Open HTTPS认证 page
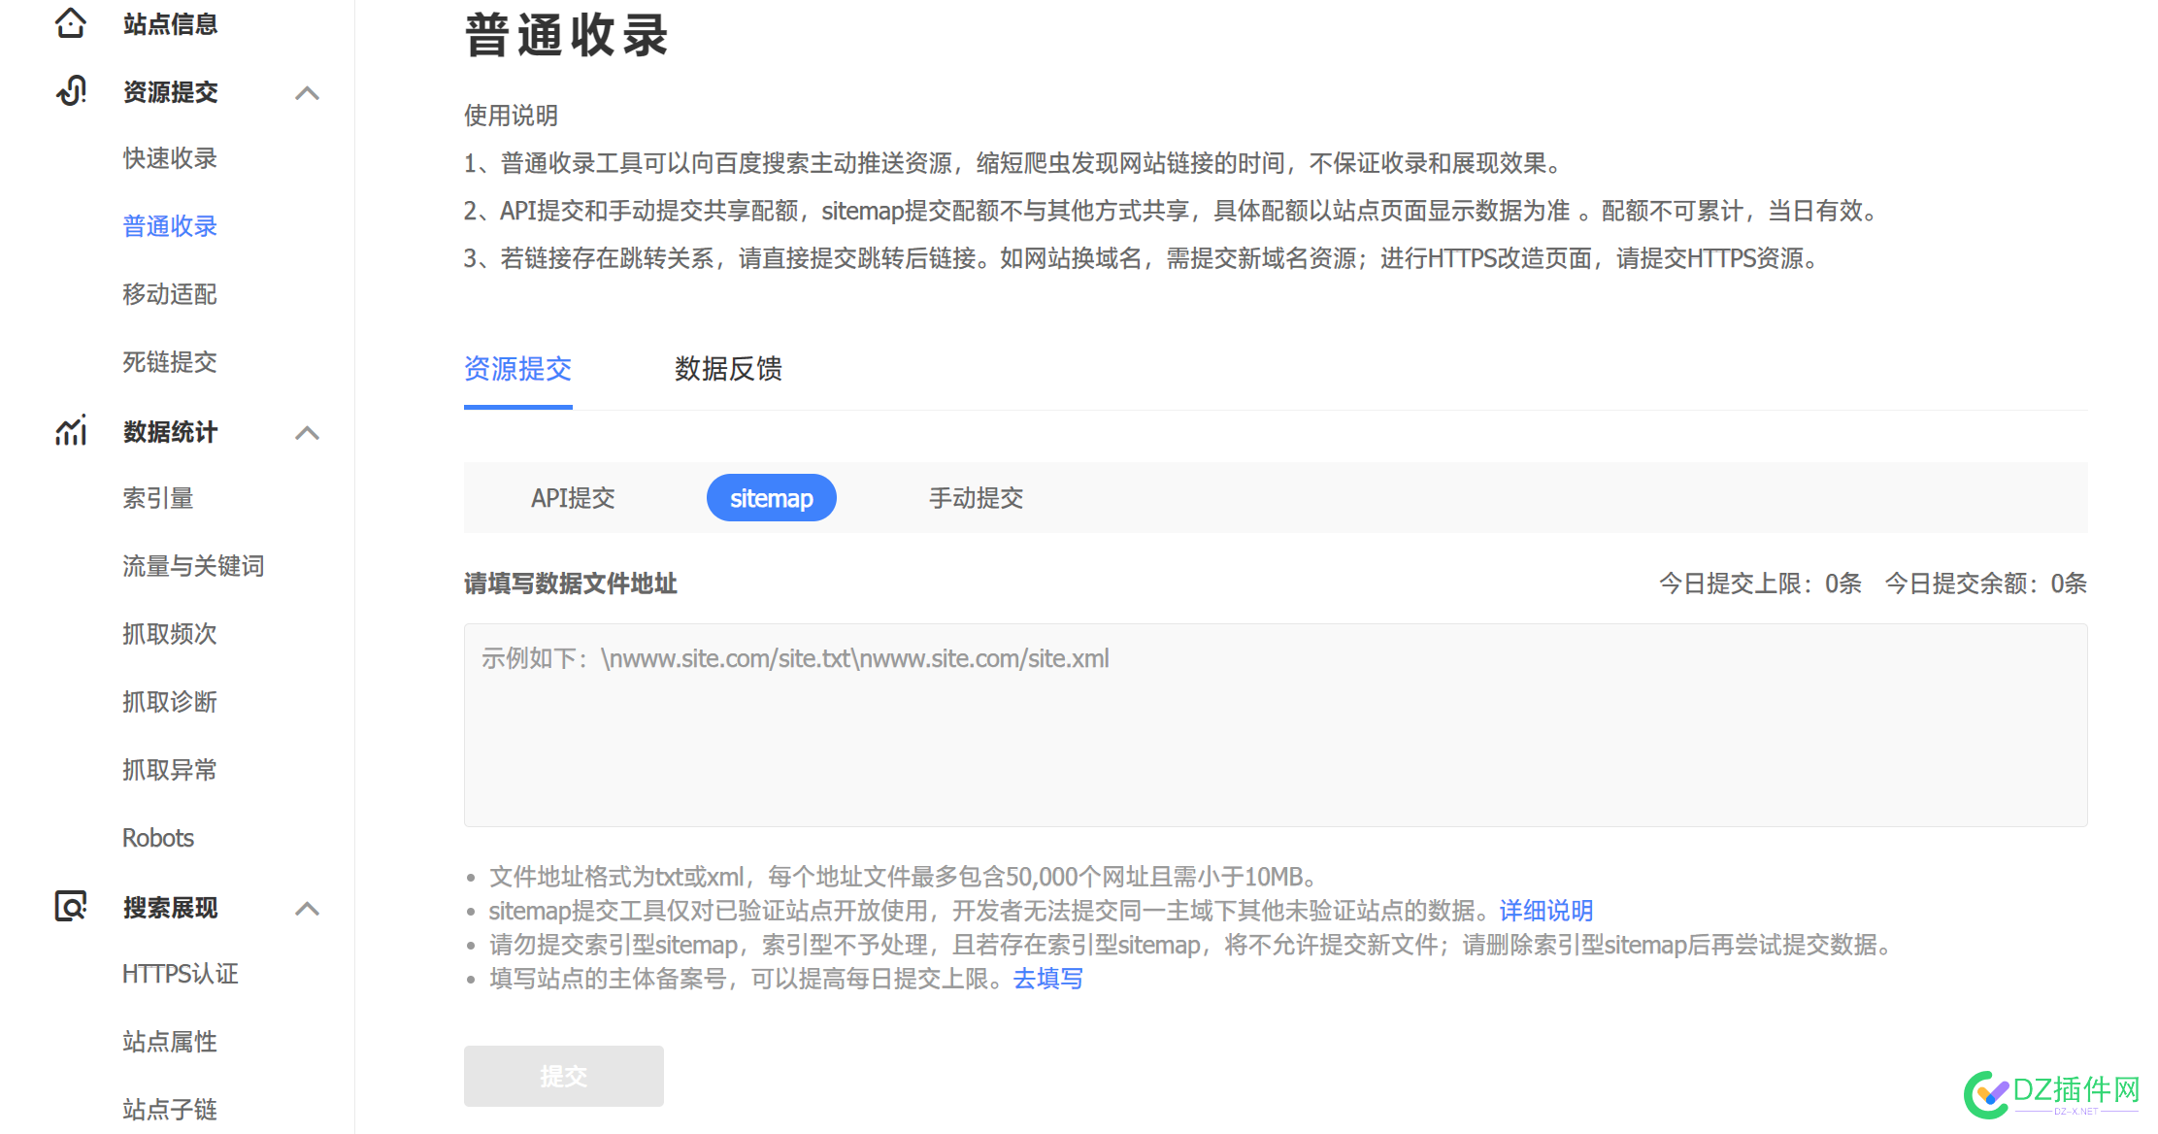This screenshot has width=2158, height=1134. tap(181, 974)
